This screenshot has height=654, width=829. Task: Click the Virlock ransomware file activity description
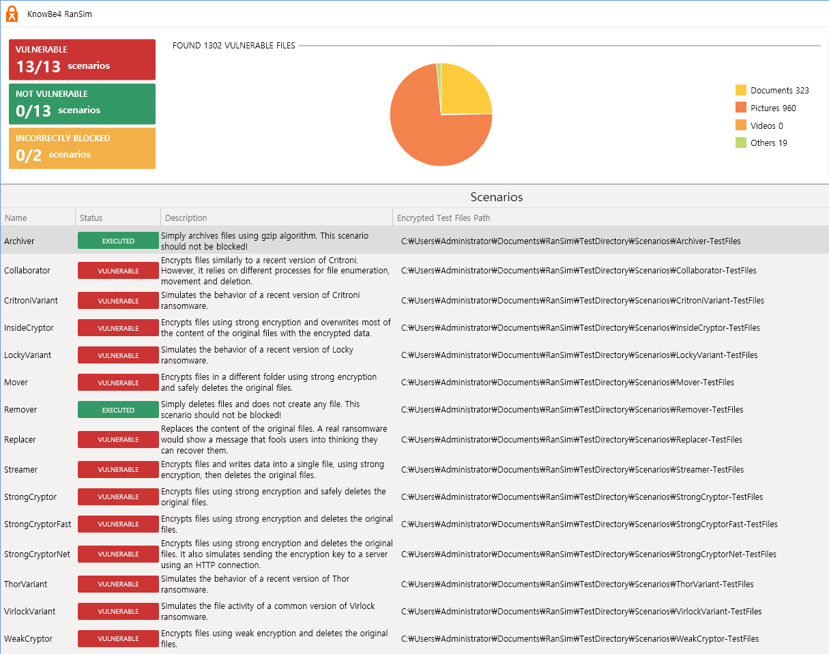pos(268,611)
